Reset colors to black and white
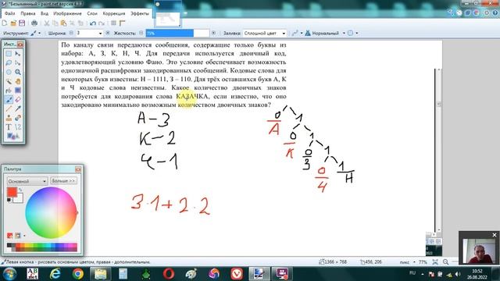 pos(9,200)
